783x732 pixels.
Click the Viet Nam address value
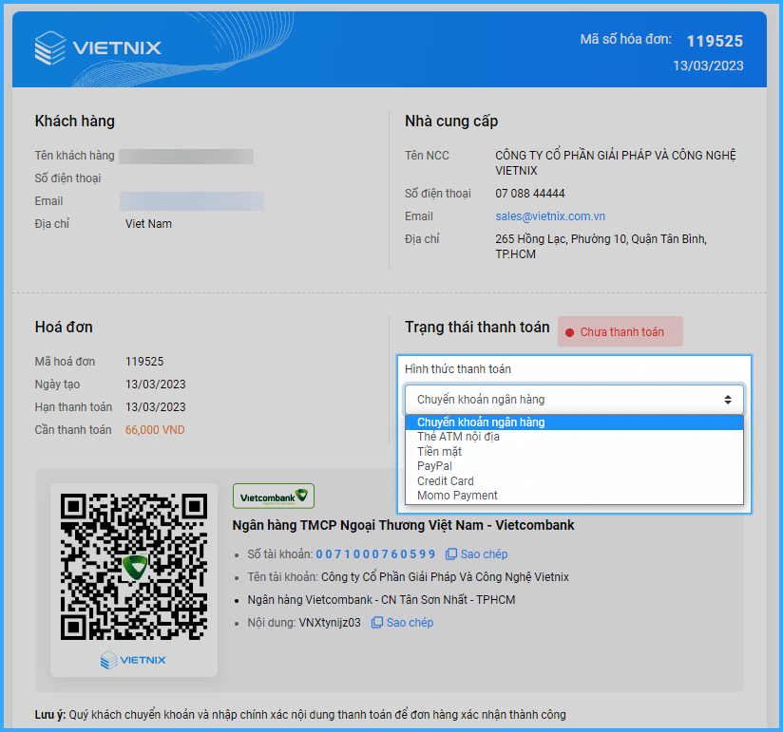148,223
